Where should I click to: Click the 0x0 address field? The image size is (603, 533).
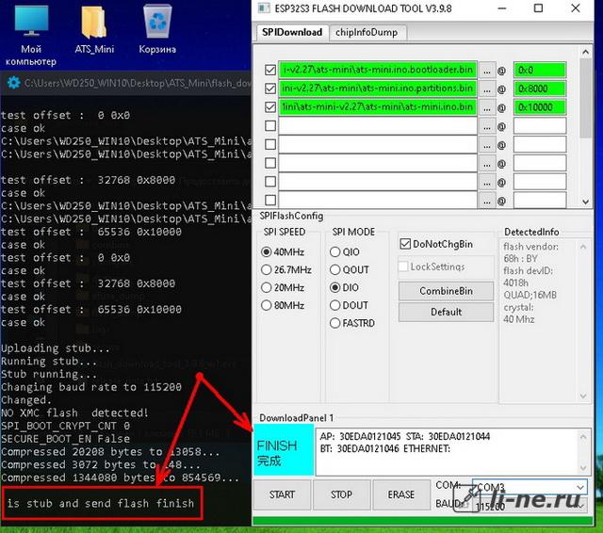540,71
